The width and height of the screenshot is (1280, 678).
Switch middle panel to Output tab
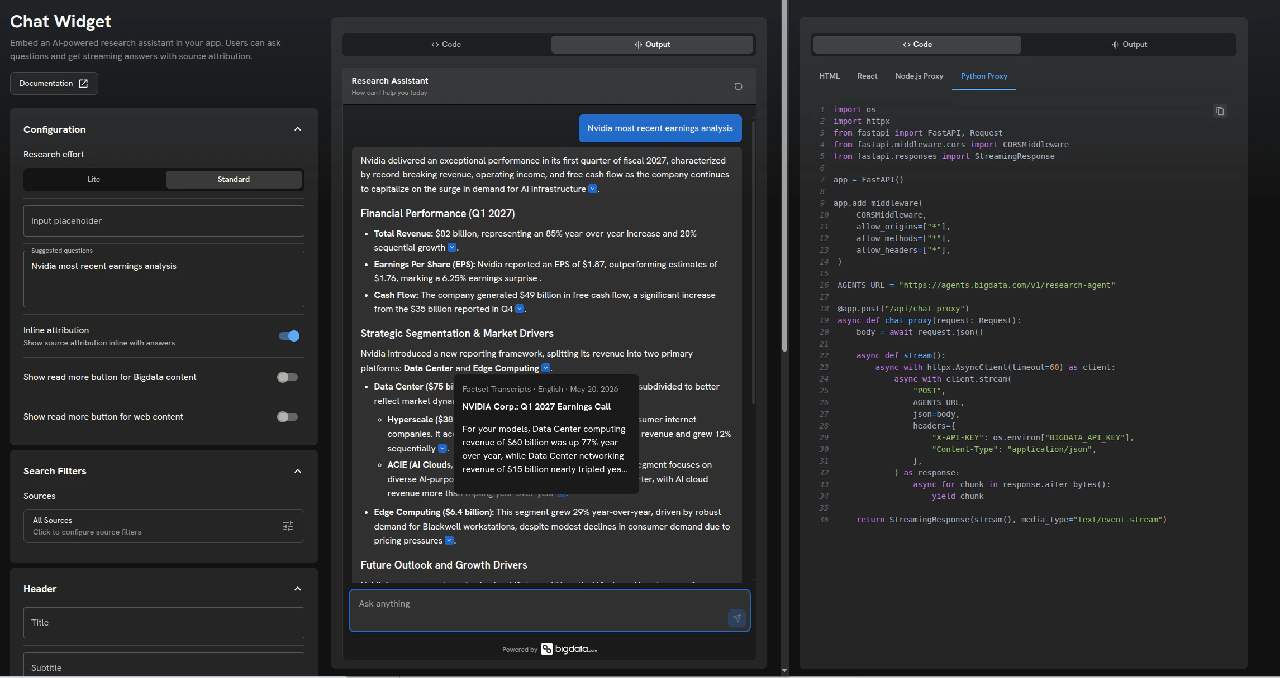point(652,45)
